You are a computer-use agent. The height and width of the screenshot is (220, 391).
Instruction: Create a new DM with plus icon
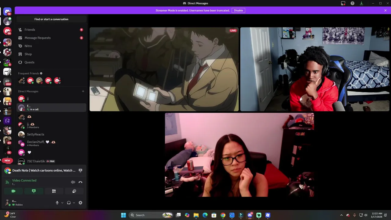pyautogui.click(x=83, y=91)
